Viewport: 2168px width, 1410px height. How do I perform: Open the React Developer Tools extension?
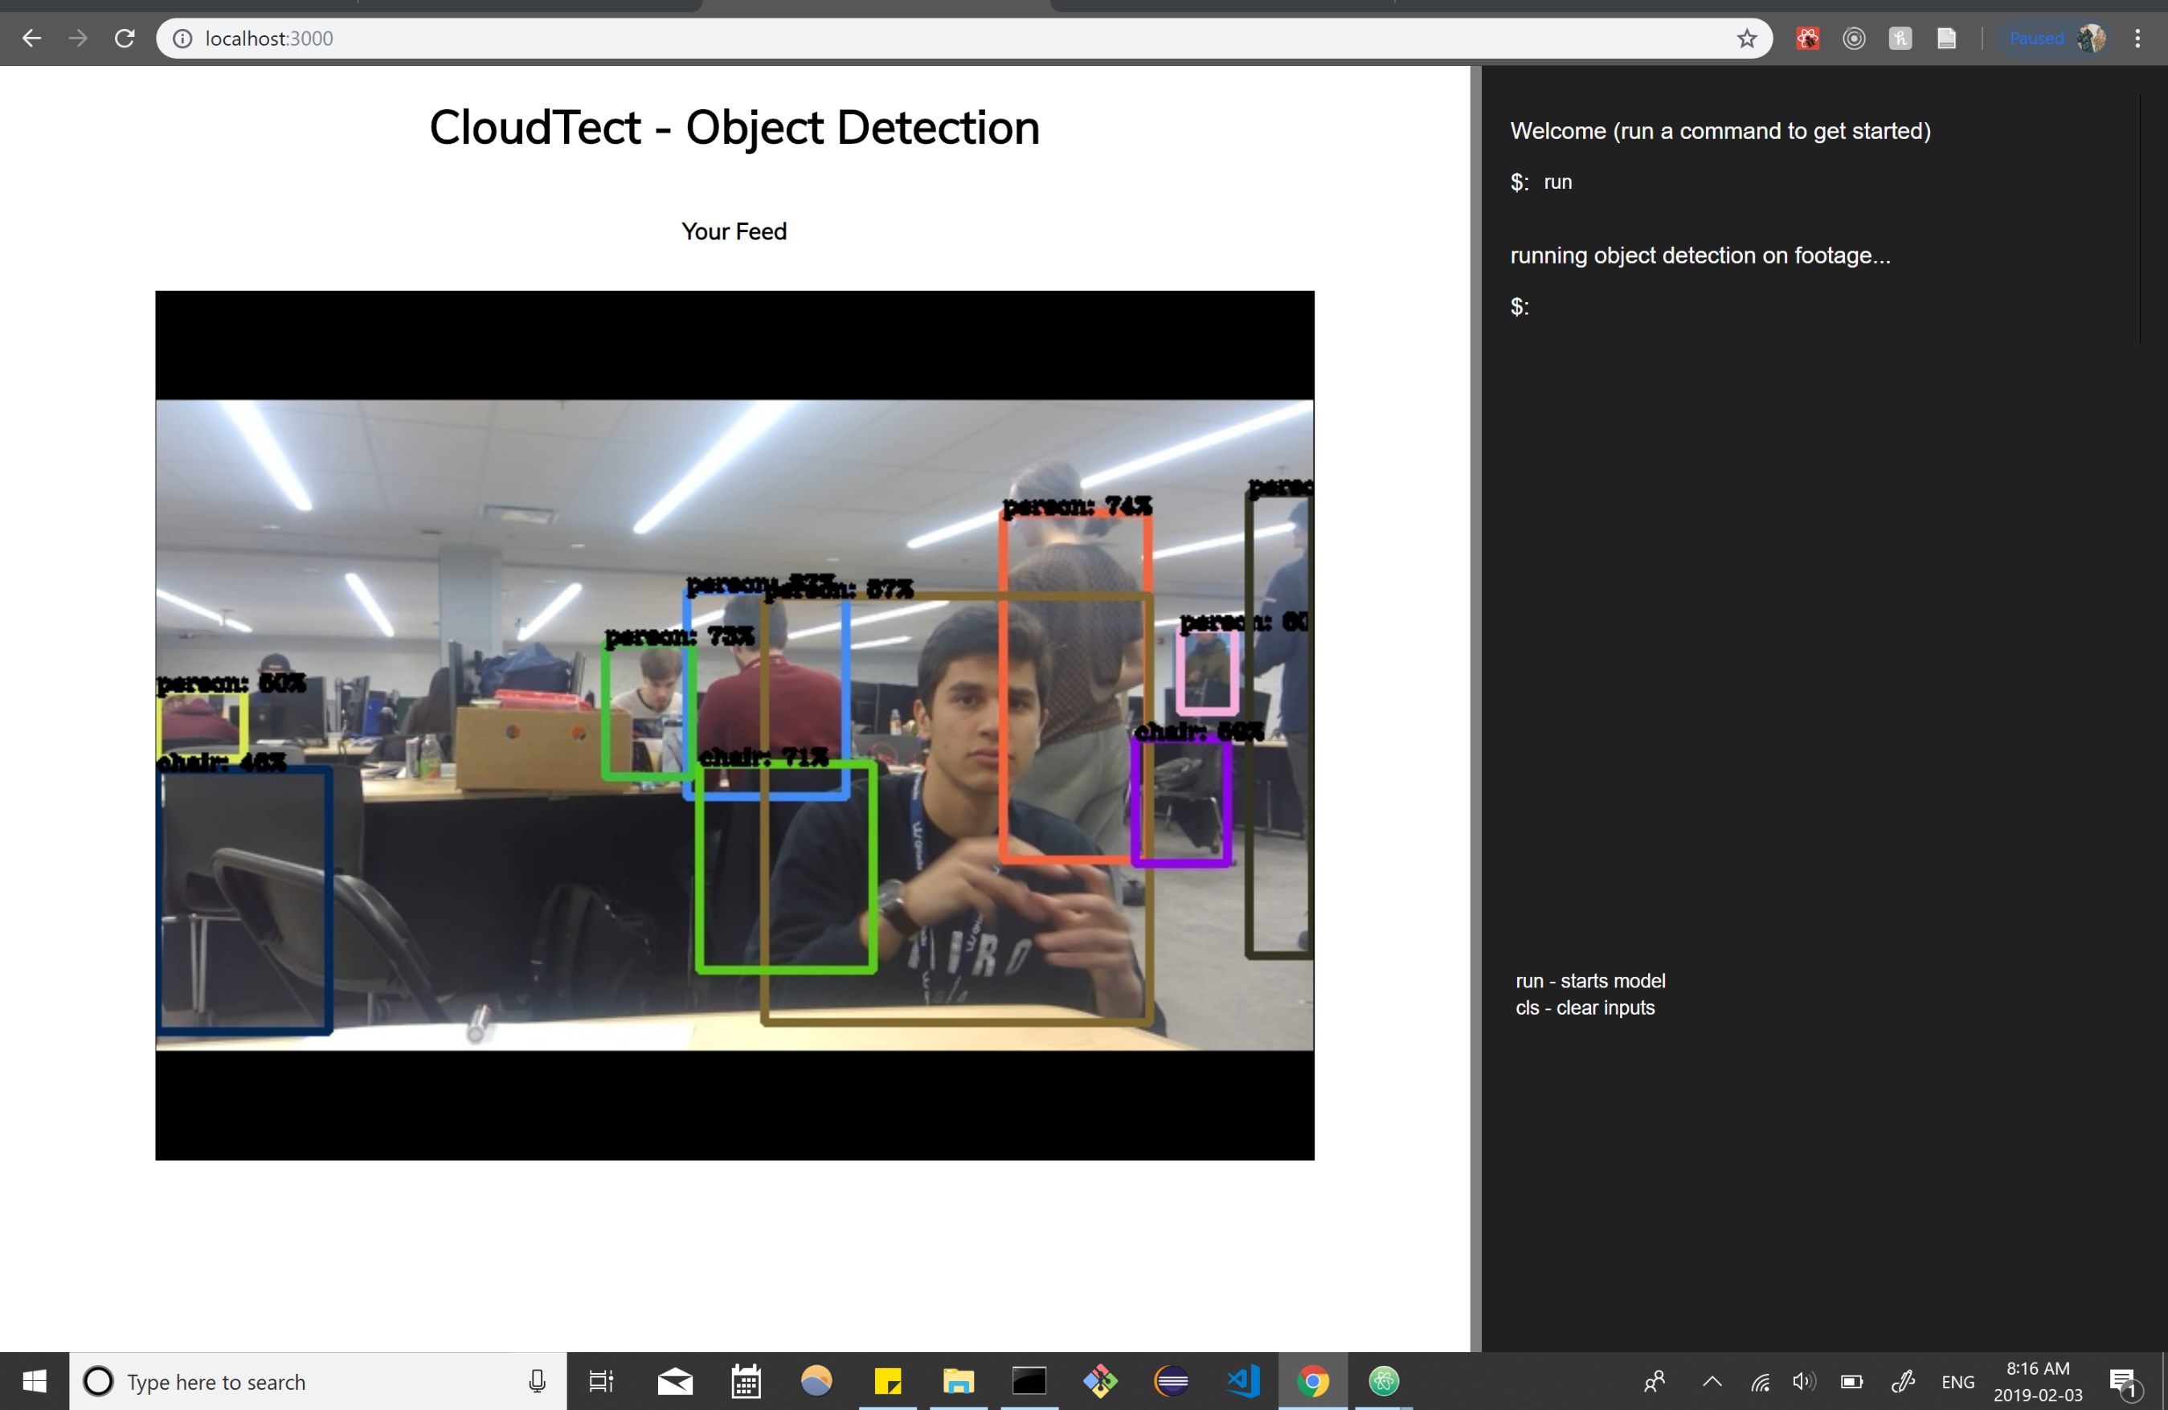pos(1807,39)
